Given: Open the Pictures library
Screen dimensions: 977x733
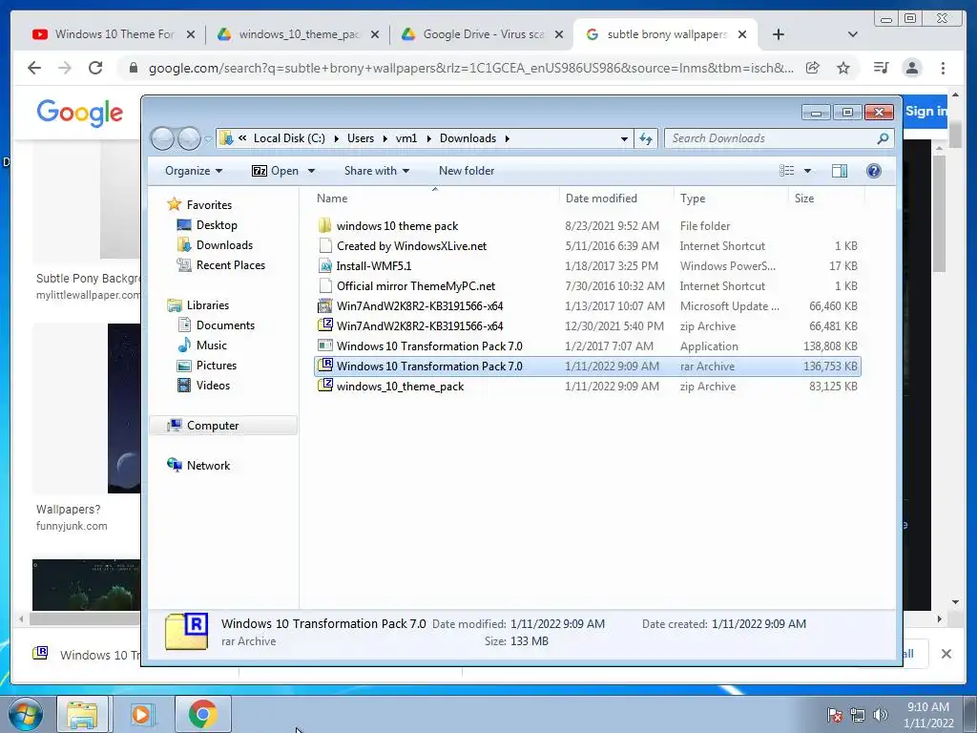Looking at the screenshot, I should [x=217, y=366].
